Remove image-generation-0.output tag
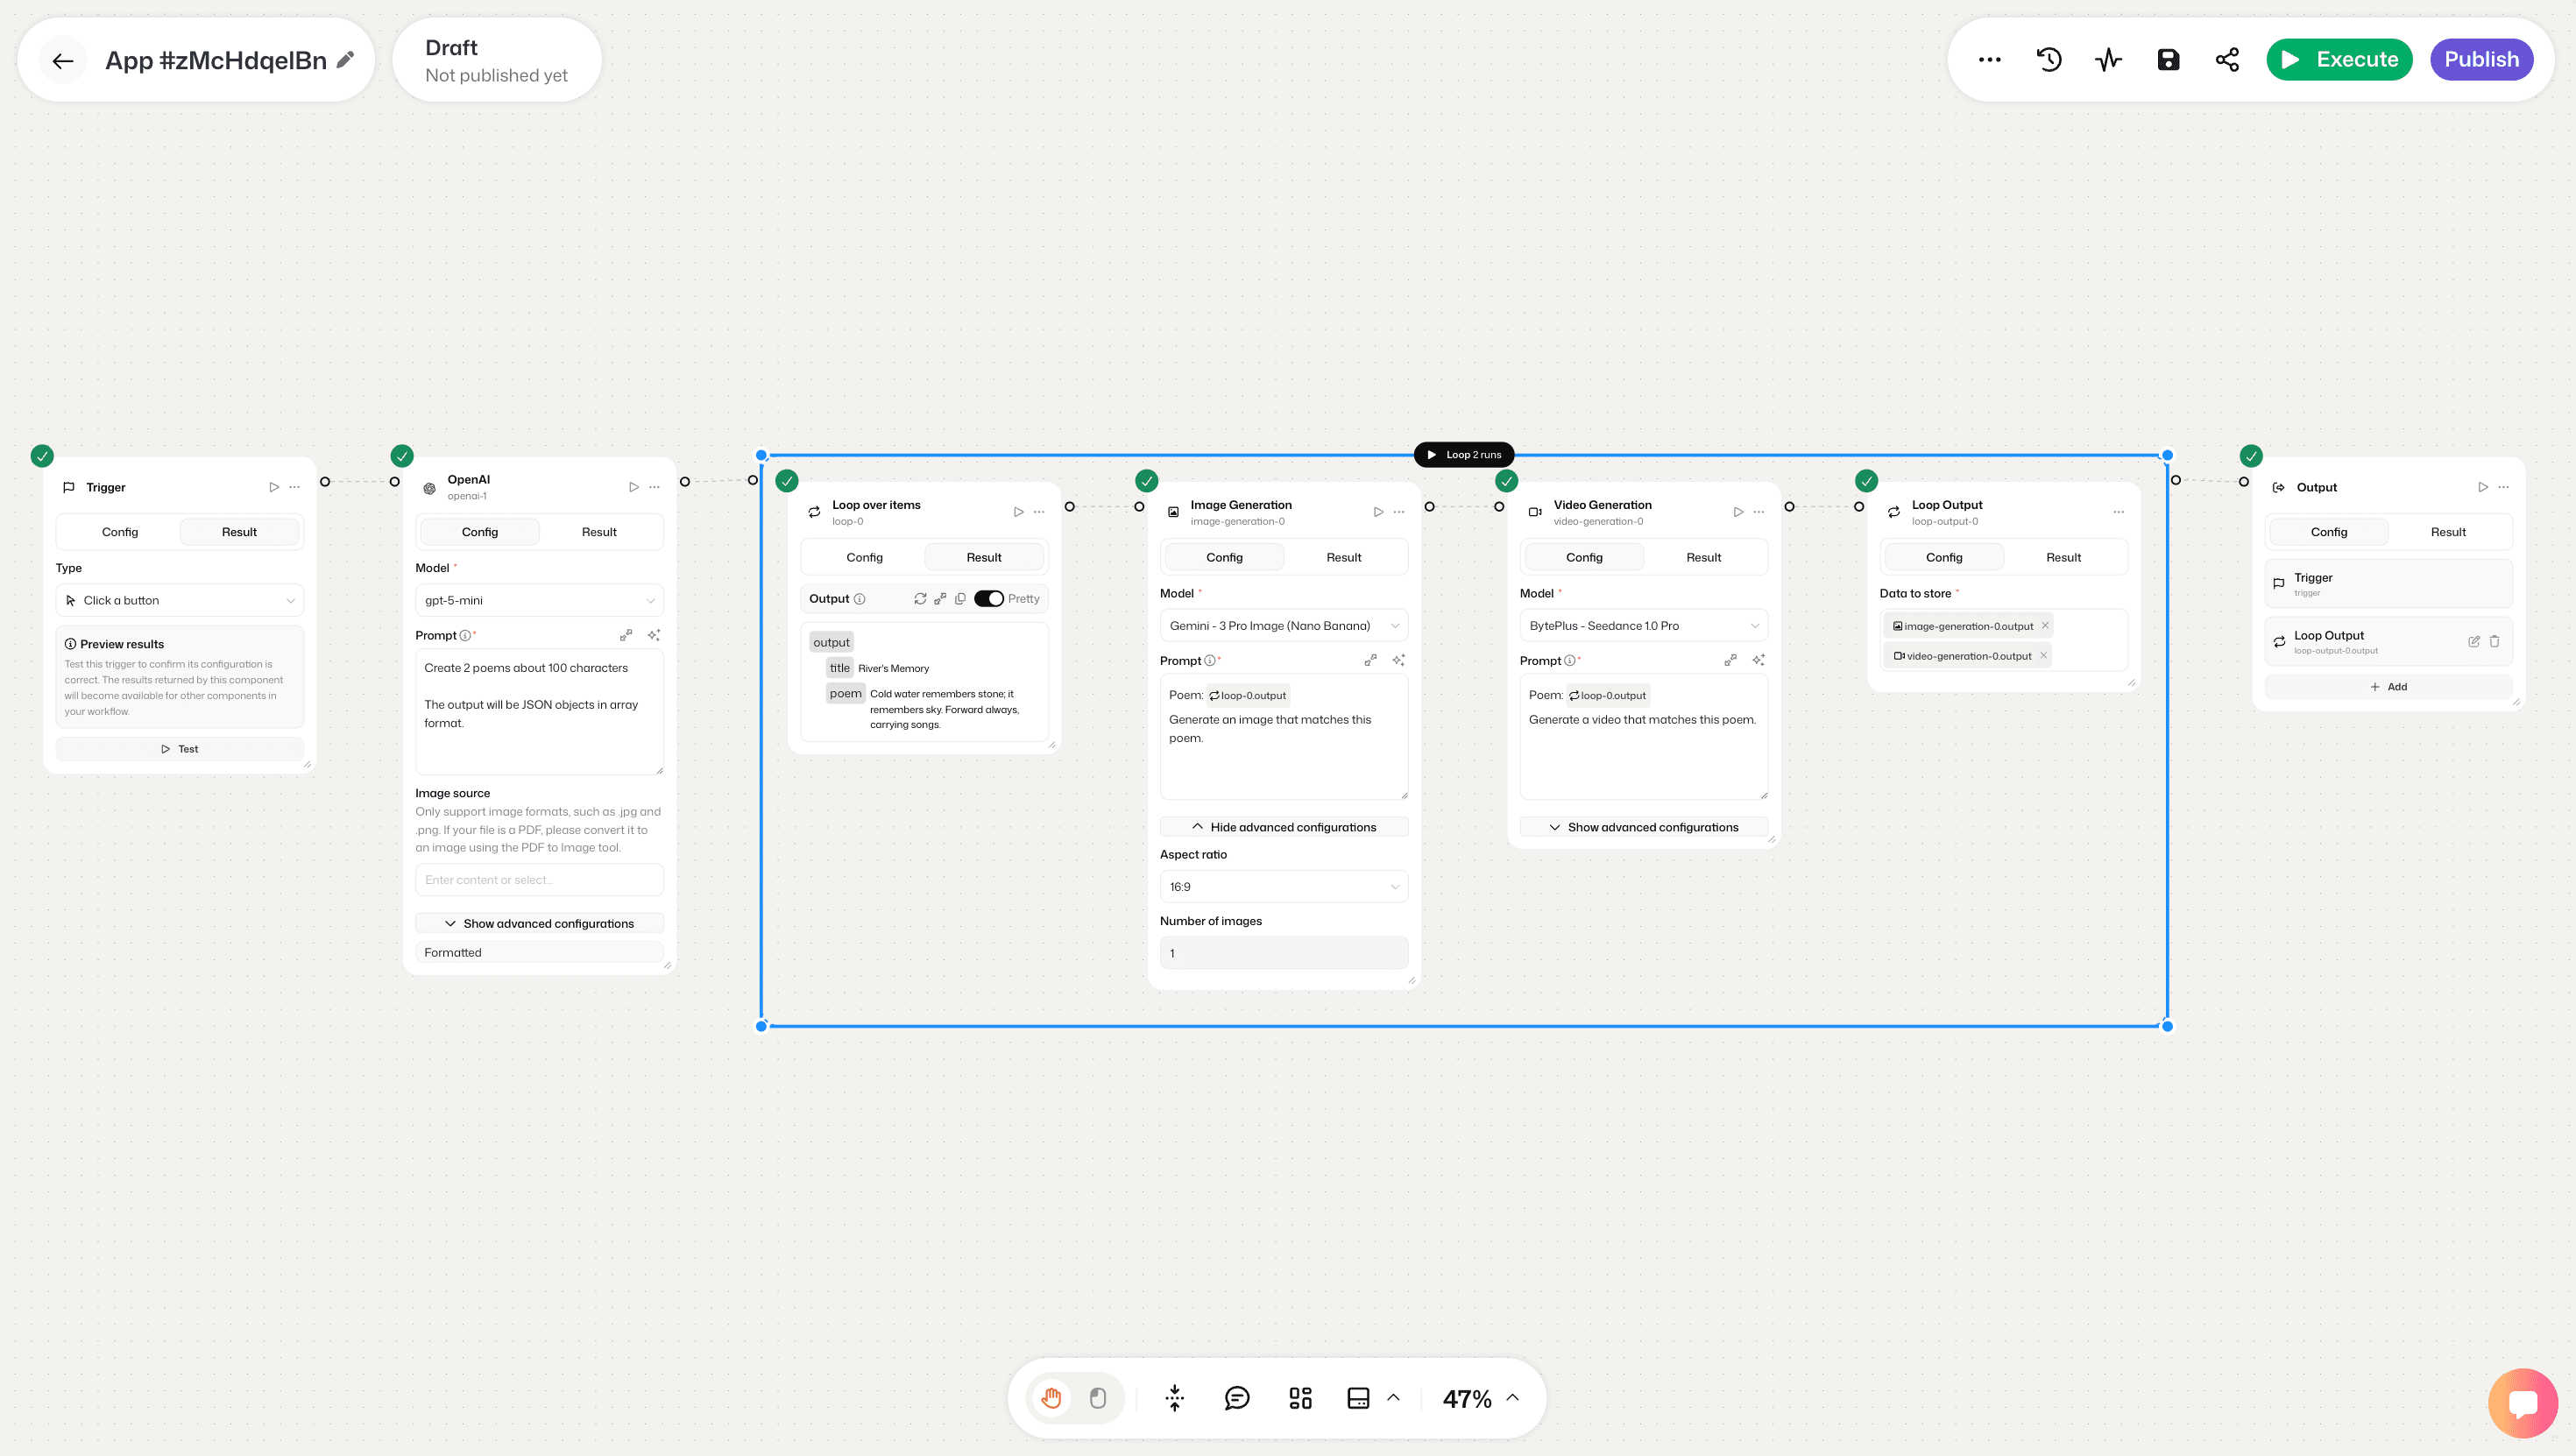Viewport: 2576px width, 1456px height. point(2045,626)
